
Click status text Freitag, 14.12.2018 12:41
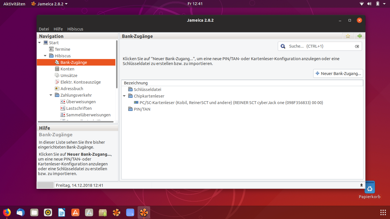pos(79,185)
